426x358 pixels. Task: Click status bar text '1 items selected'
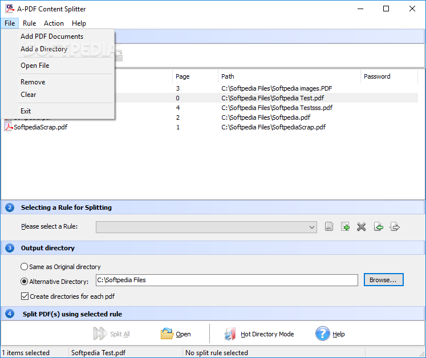[x=26, y=352]
